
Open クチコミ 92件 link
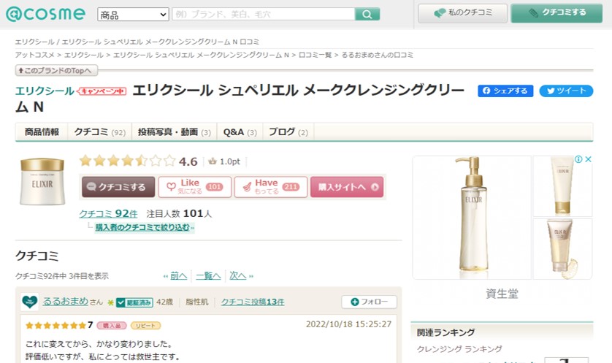point(108,213)
